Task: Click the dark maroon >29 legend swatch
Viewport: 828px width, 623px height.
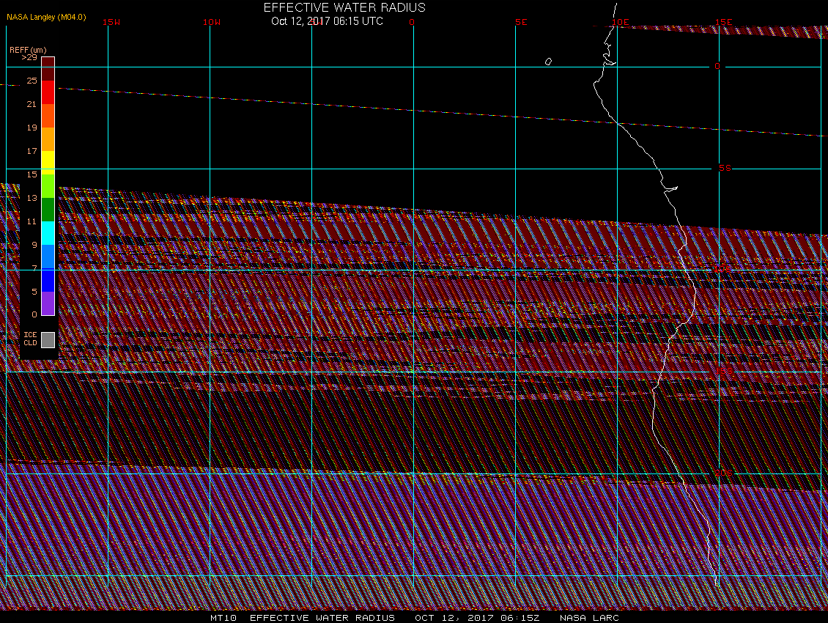Action: pos(48,69)
